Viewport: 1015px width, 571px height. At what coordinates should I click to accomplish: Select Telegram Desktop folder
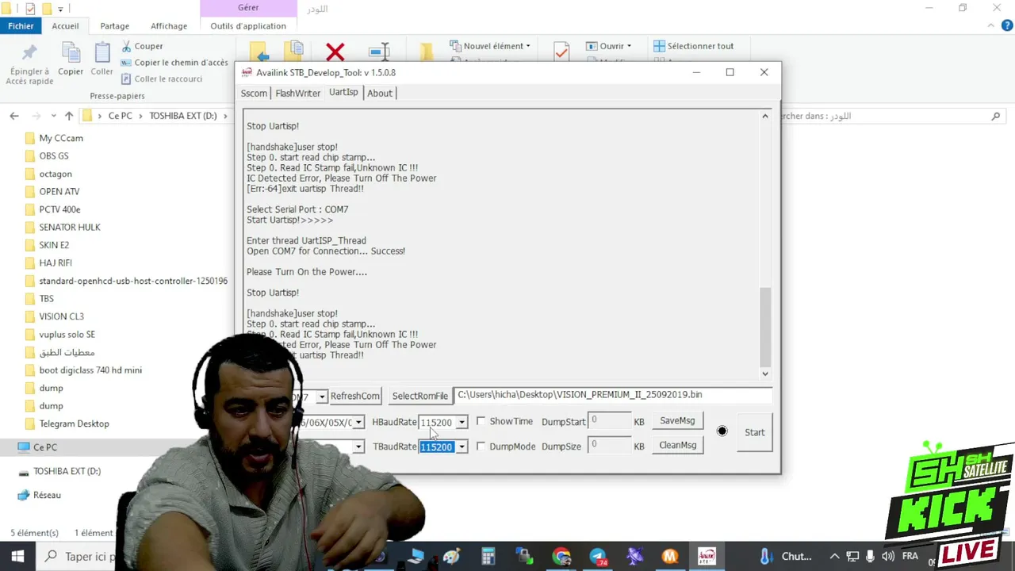click(74, 423)
